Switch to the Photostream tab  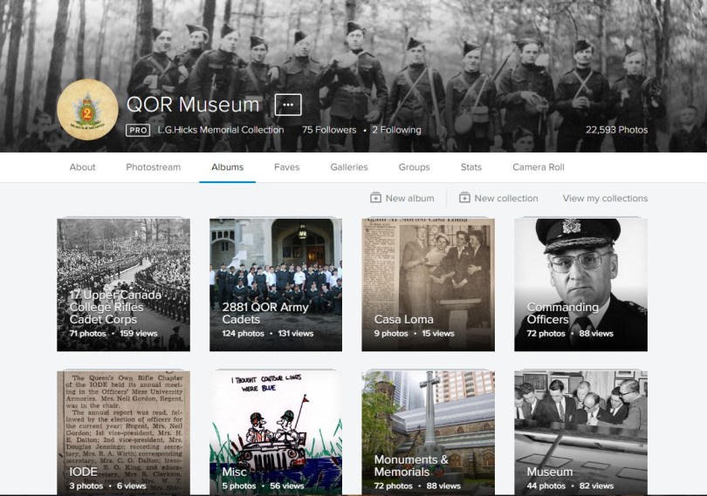153,167
